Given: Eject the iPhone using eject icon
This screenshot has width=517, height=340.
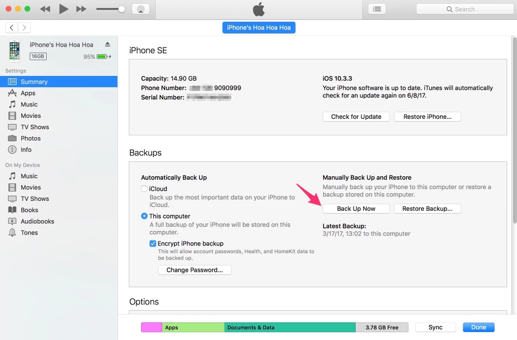Looking at the screenshot, I should (x=108, y=45).
